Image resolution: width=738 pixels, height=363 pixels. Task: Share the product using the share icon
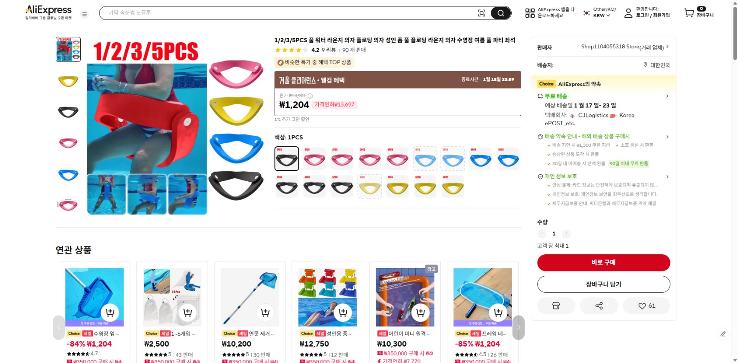click(599, 306)
